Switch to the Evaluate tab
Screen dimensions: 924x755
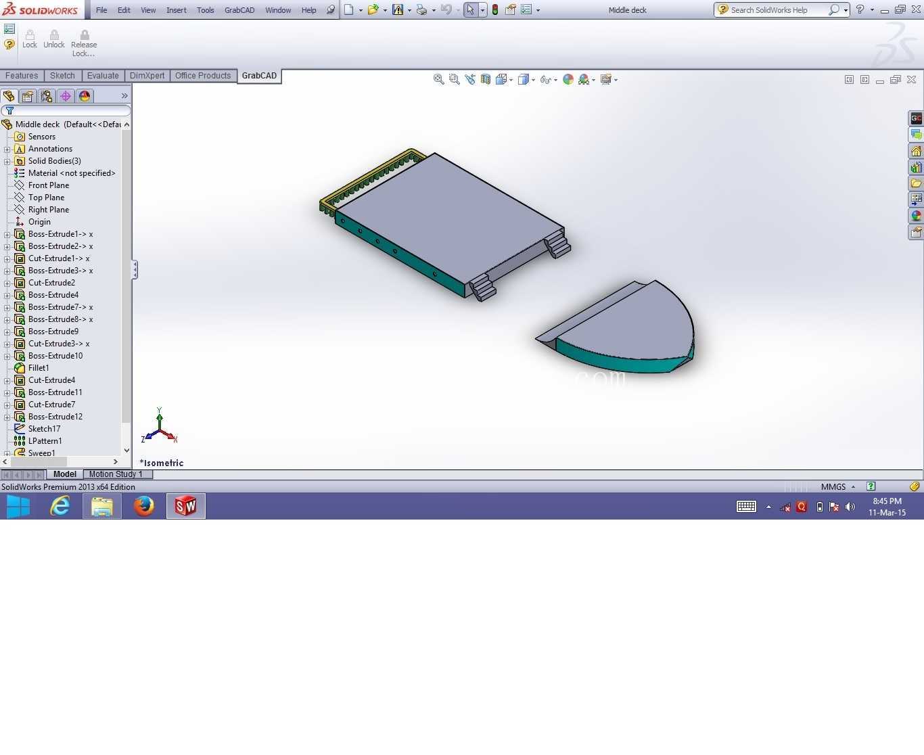103,76
